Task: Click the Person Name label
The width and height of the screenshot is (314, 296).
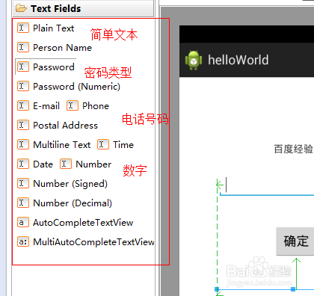Action: click(x=63, y=48)
